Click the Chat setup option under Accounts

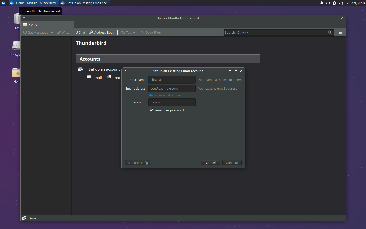[x=114, y=78]
